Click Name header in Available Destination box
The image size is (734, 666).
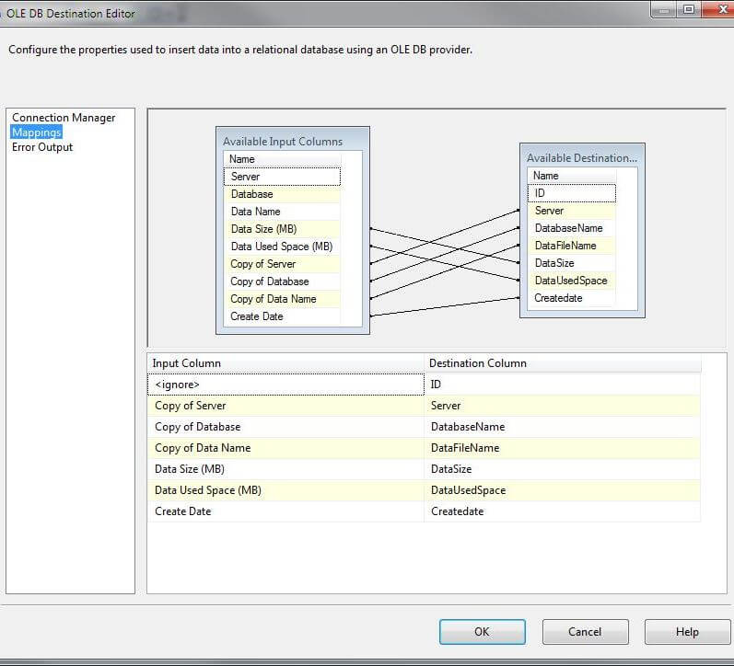tap(572, 176)
